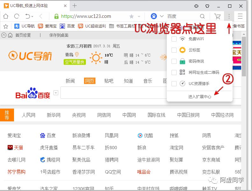Open 书签工具栏 folder
The height and width of the screenshot is (191, 252).
point(122,26)
